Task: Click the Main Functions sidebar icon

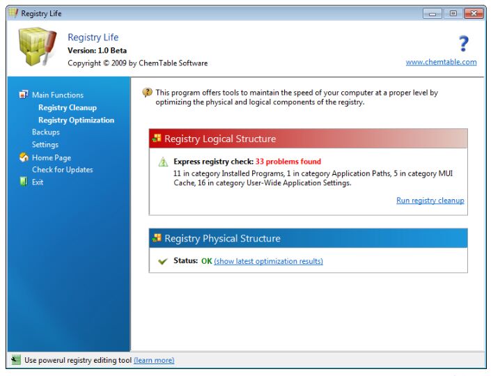Action: pyautogui.click(x=24, y=94)
